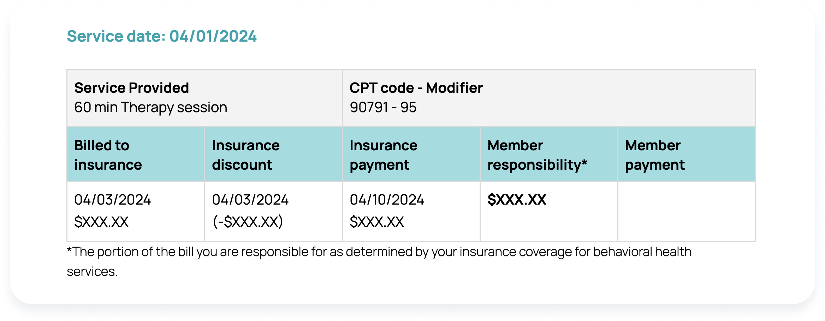Select the (-$XXX.XX) discount amount
This screenshot has width=825, height=321.
[x=248, y=222]
